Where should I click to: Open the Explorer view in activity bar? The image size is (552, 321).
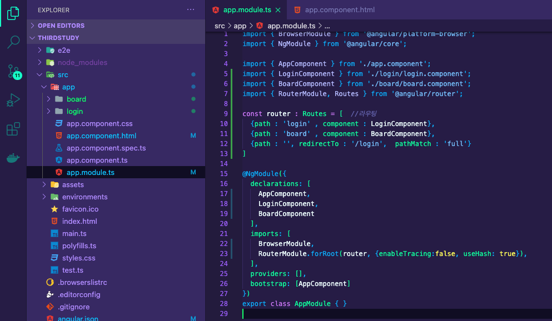[x=13, y=13]
